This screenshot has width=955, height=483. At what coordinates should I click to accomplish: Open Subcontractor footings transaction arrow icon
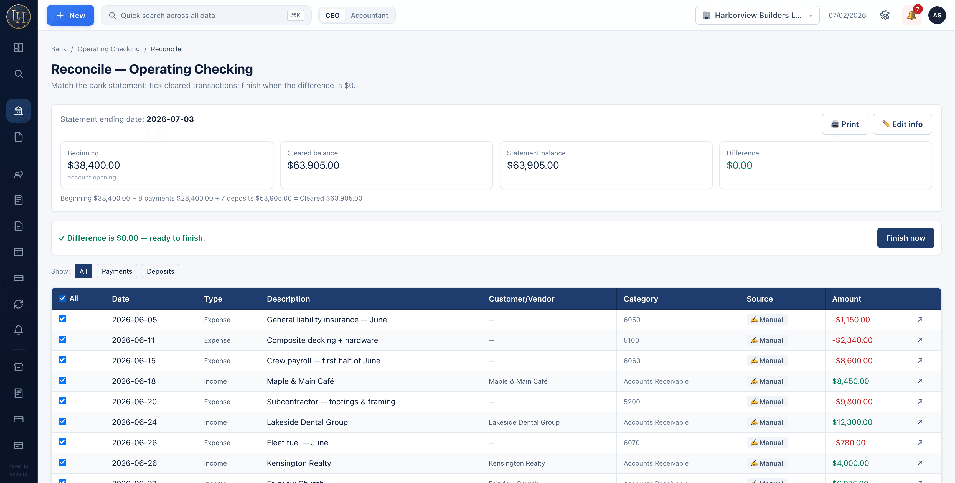pos(920,402)
